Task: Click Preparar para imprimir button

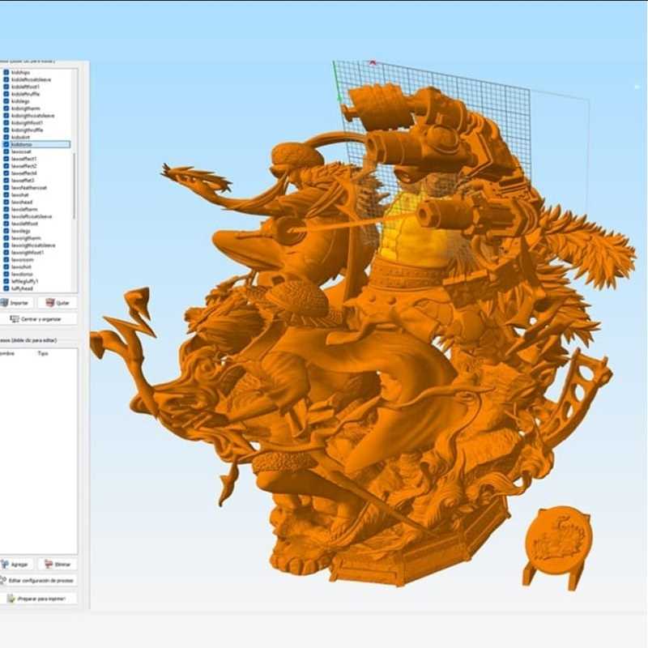Action: [x=38, y=599]
